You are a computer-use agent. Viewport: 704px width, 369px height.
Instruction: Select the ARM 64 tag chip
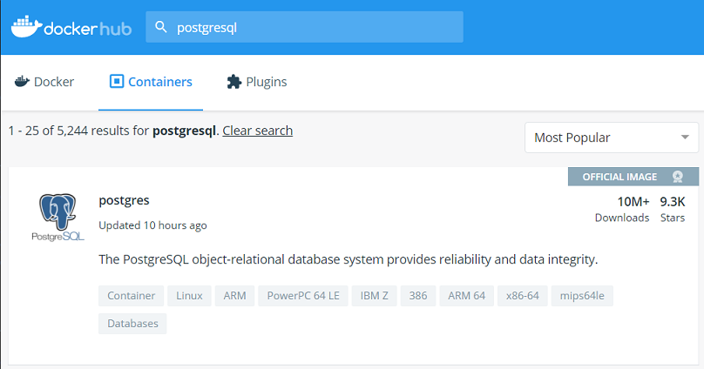click(x=466, y=296)
